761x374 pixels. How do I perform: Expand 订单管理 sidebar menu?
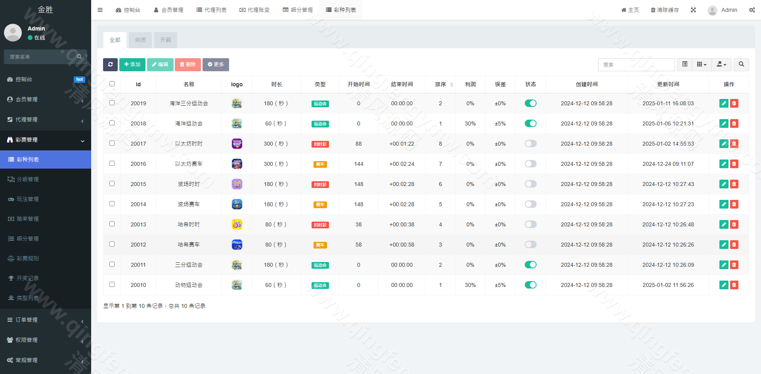click(46, 320)
